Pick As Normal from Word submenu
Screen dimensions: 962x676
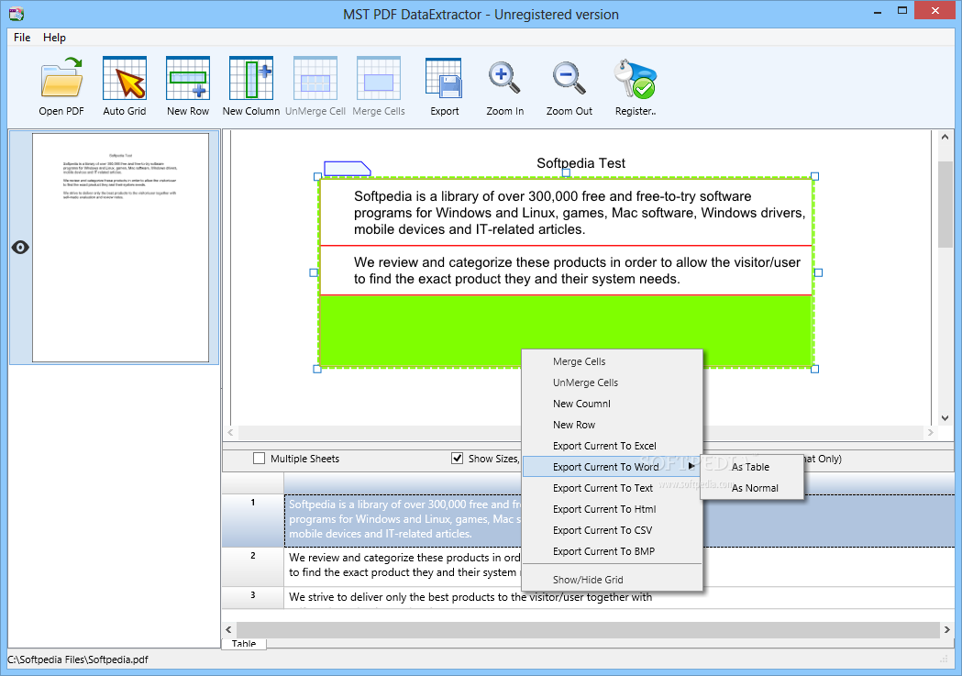(752, 488)
